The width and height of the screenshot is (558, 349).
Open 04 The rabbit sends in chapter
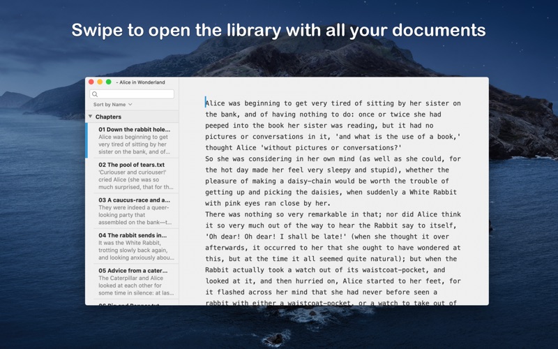coord(132,246)
